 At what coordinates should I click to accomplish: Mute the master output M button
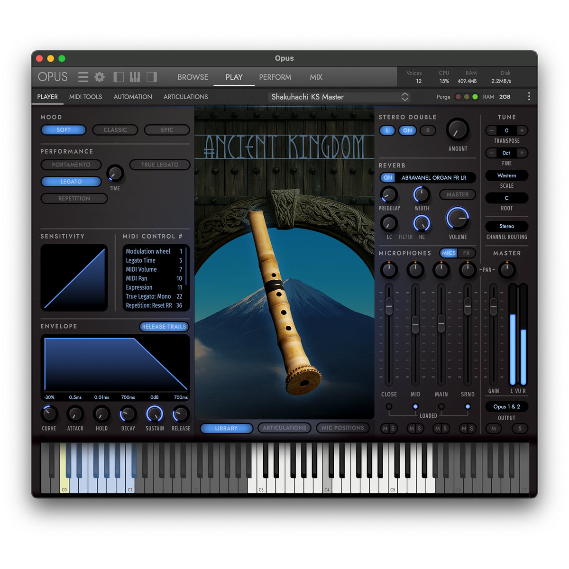click(494, 429)
